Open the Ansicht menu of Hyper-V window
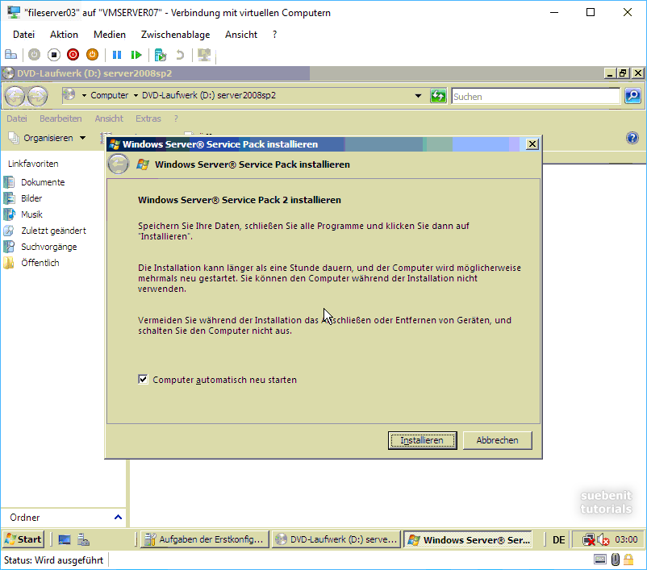 pyautogui.click(x=241, y=35)
